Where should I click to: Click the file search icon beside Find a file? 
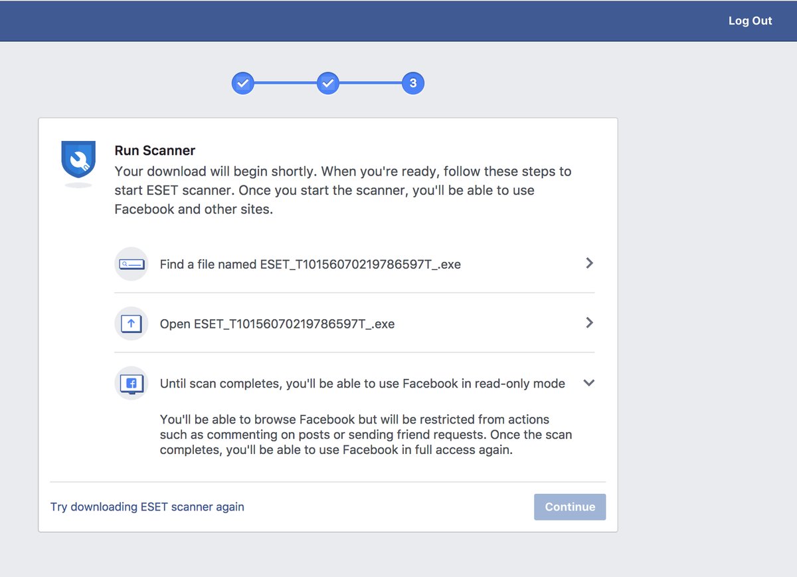click(131, 264)
